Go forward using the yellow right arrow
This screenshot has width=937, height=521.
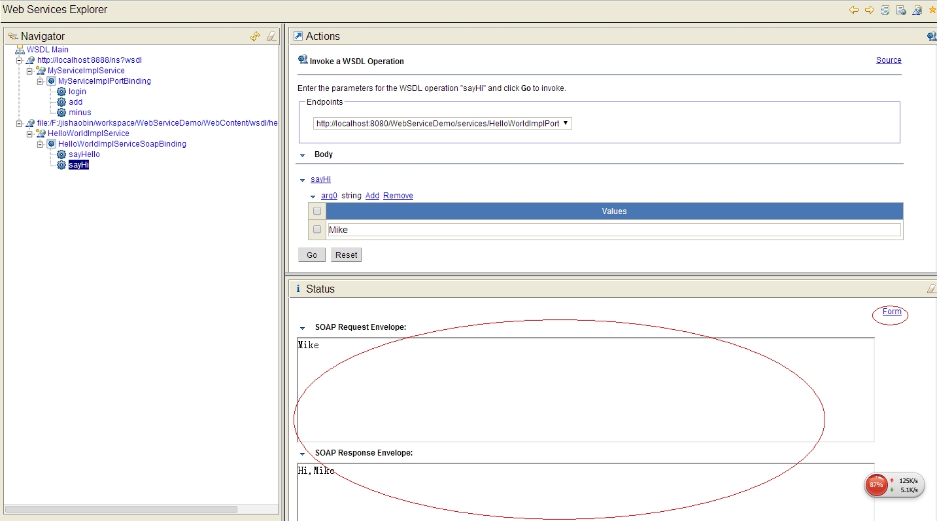[x=870, y=10]
